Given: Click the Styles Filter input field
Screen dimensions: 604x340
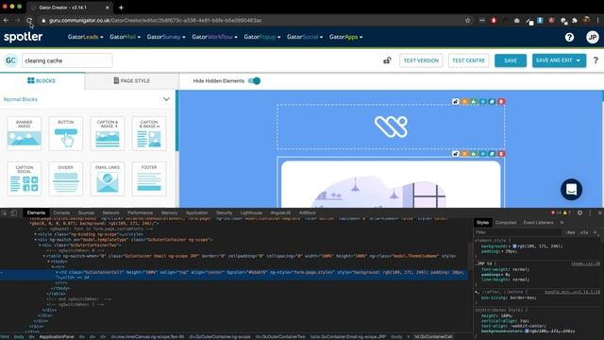Looking at the screenshot, I should 518,232.
